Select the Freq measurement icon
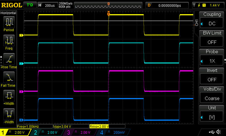Screen dimensions: 226x136 click(x=9, y=40)
